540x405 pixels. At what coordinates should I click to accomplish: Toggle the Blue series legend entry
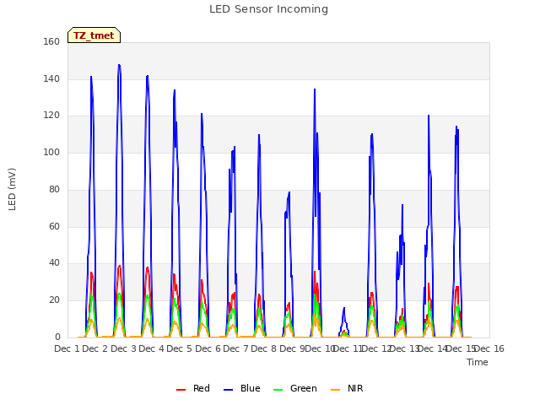click(x=242, y=388)
